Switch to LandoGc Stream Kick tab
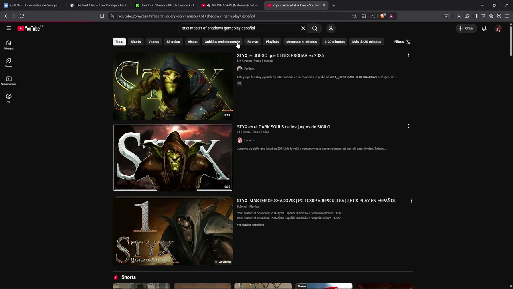This screenshot has height=289, width=513. 165,5
